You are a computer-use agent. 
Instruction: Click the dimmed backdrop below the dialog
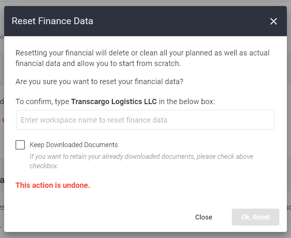pyautogui.click(x=145, y=235)
